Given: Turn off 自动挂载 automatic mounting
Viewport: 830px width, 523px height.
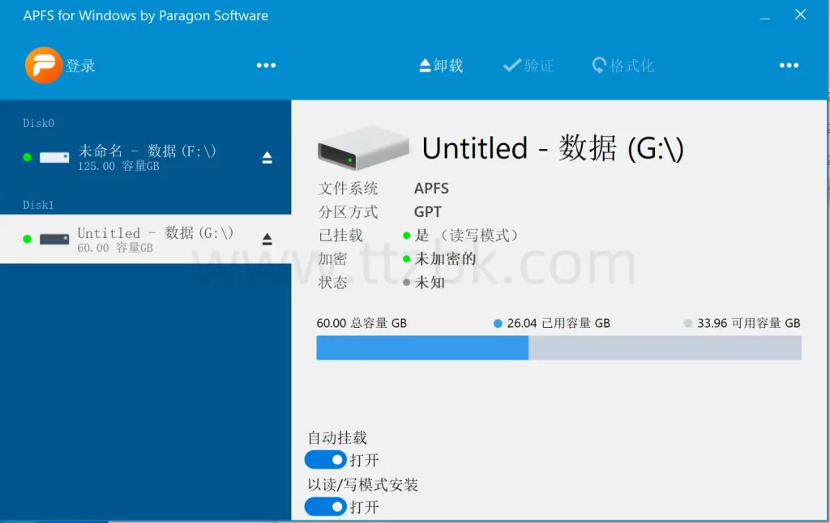Looking at the screenshot, I should tap(325, 459).
